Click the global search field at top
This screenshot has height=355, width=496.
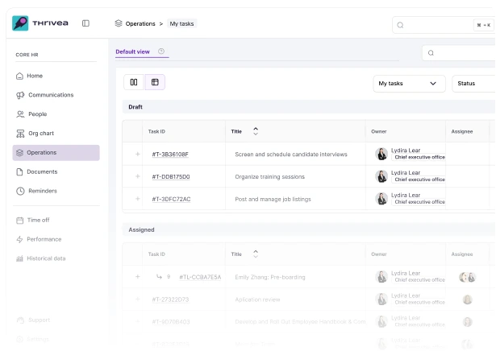point(444,24)
